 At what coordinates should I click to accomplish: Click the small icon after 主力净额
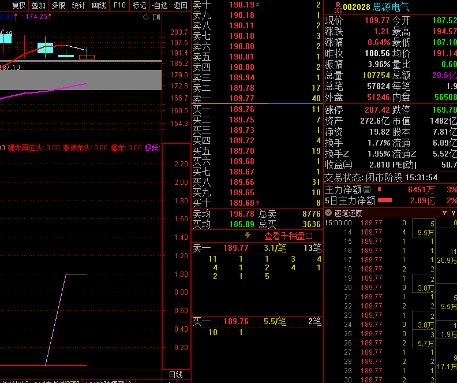(367, 189)
